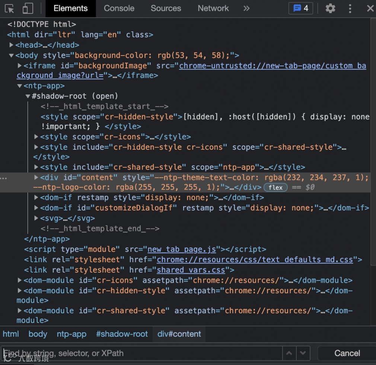Jump to previous search result arrow

[289, 353]
